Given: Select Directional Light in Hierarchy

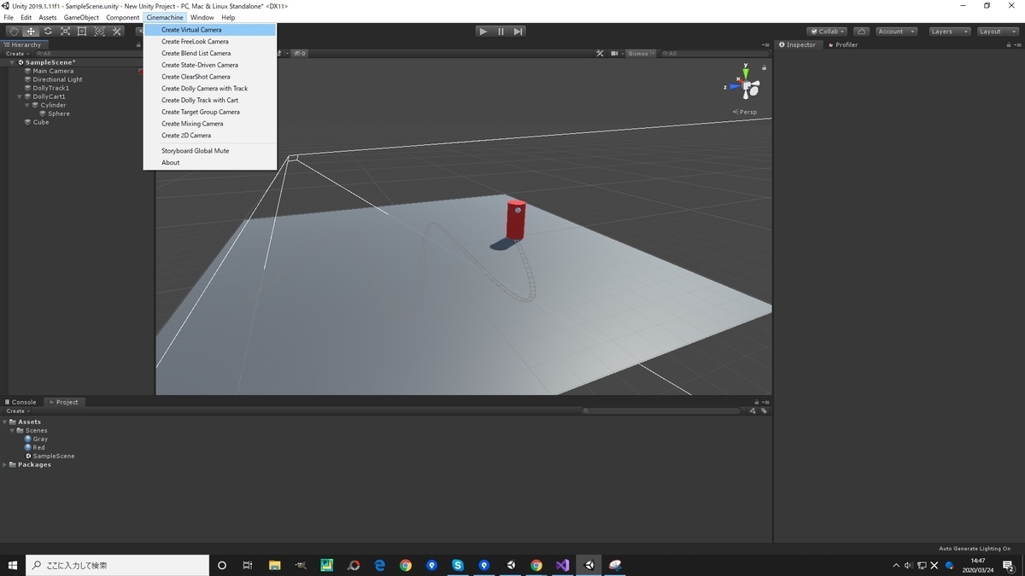Looking at the screenshot, I should tap(57, 79).
